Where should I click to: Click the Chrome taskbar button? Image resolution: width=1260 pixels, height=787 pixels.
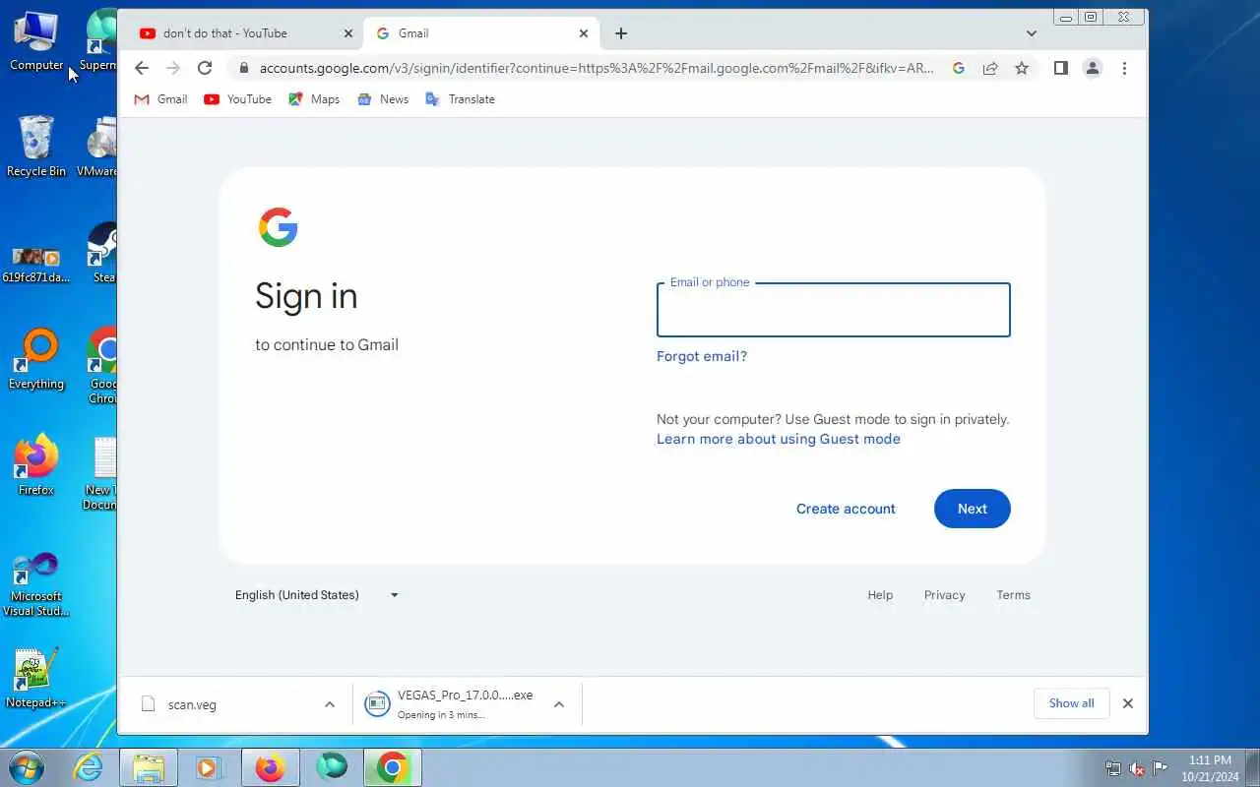[392, 767]
